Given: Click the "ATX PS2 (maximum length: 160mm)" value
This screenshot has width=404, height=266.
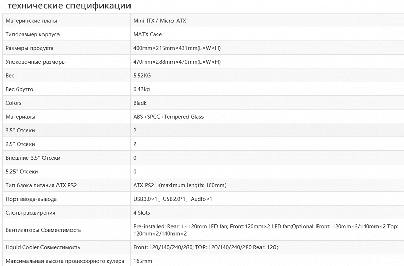Looking at the screenshot, I should pyautogui.click(x=180, y=185).
